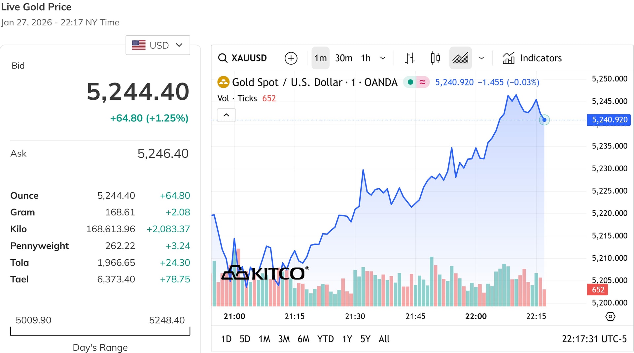Toggle the market status indicator next to OANDA
Image resolution: width=634 pixels, height=353 pixels.
coord(410,82)
